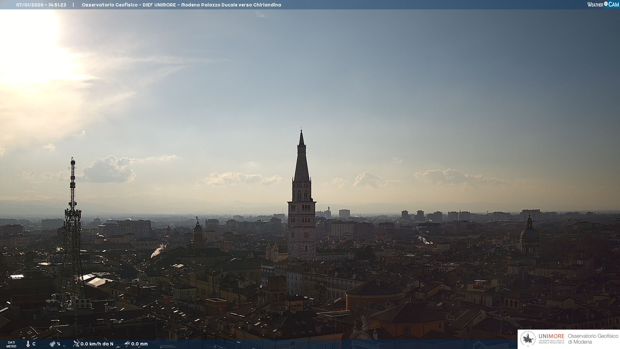This screenshot has width=620, height=349.
Task: Click the Weather word in top logo
Action: [595, 5]
